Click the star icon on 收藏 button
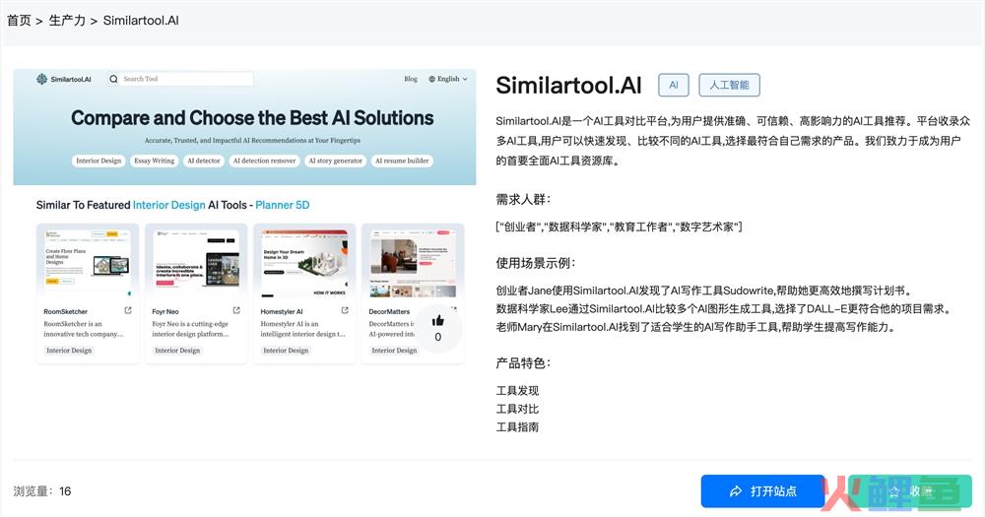Screen dimensions: 985x517 tap(893, 491)
